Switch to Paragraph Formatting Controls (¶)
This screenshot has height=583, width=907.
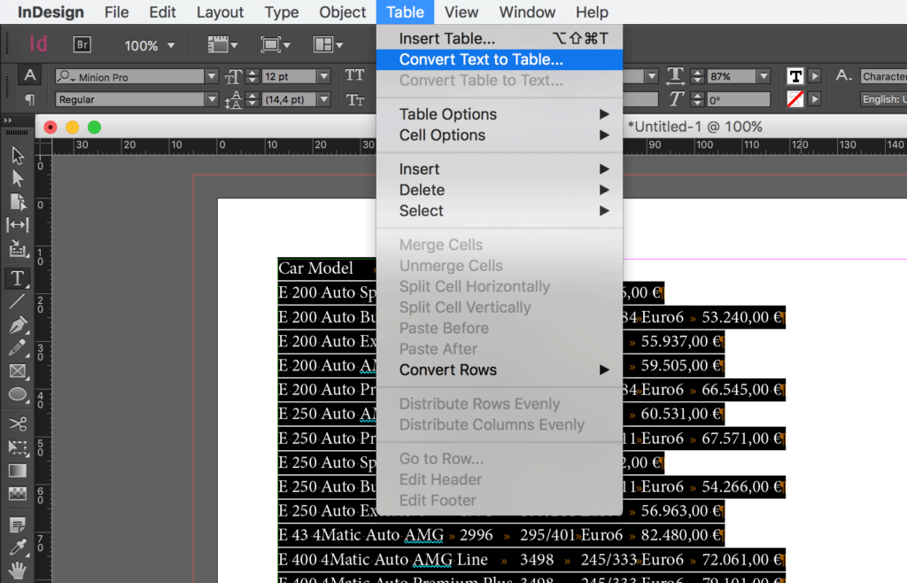coord(29,99)
